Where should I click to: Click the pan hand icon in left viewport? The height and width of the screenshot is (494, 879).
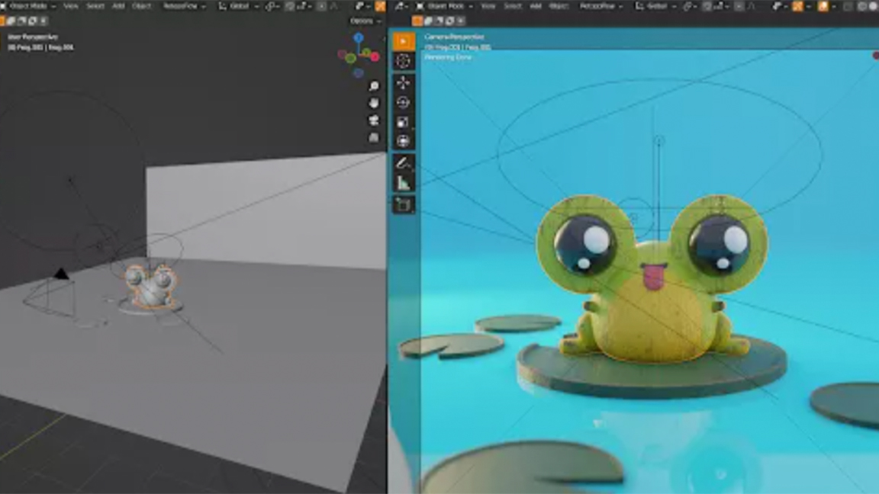pyautogui.click(x=374, y=103)
